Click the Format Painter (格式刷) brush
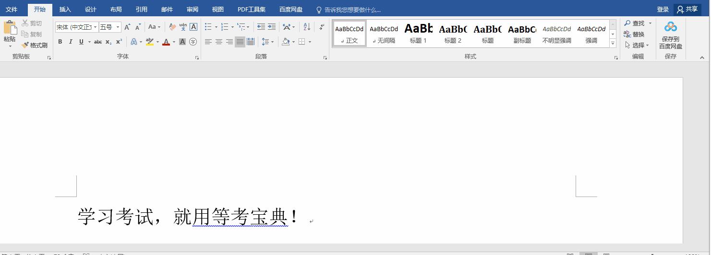This screenshot has width=711, height=255. pos(35,45)
